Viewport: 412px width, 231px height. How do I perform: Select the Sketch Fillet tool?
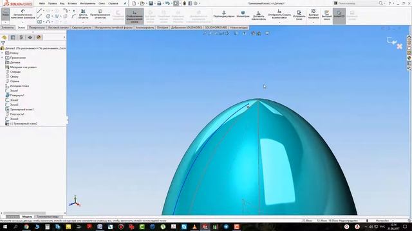(x=66, y=11)
